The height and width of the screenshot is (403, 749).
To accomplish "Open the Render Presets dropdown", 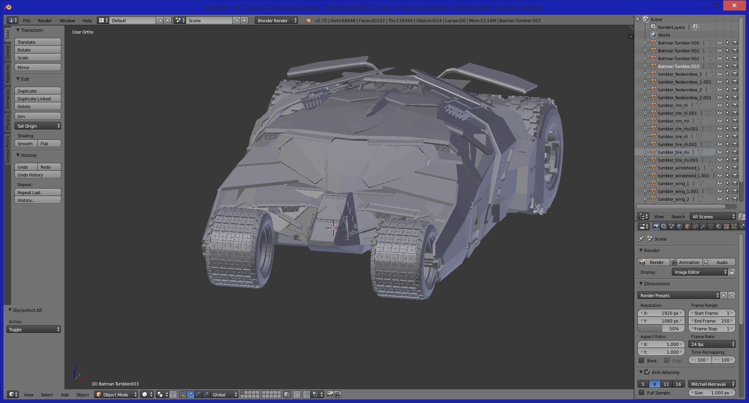I will (x=678, y=295).
